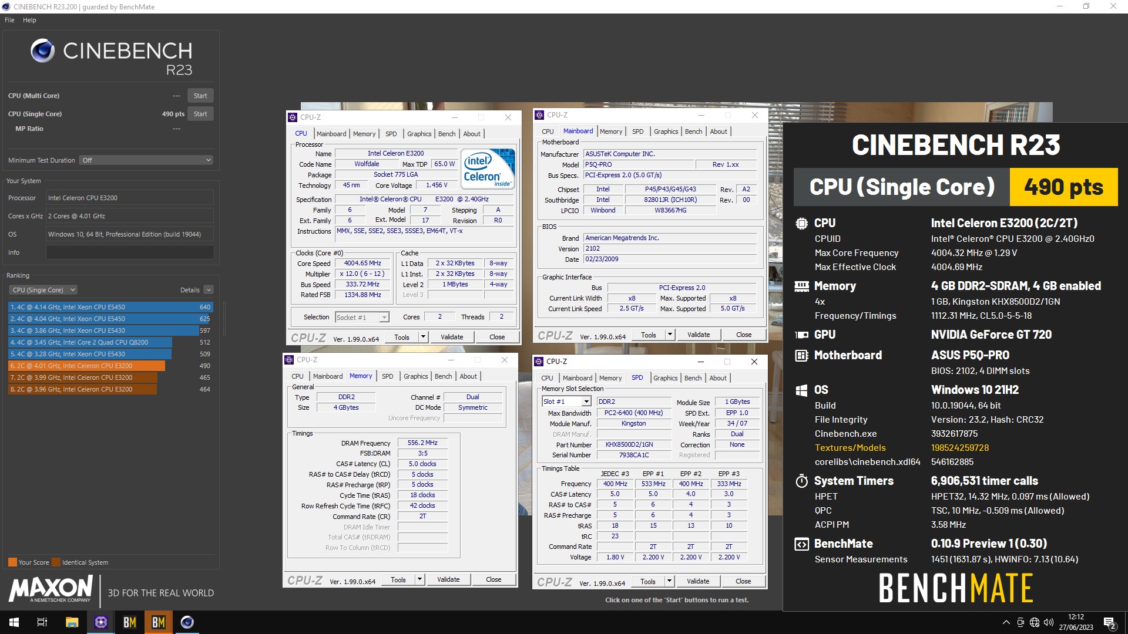Open the File menu in Cinebench
Image resolution: width=1128 pixels, height=634 pixels.
coord(9,20)
